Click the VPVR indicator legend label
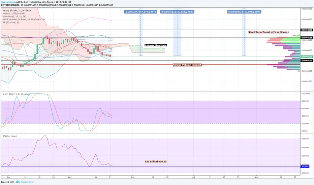The height and width of the screenshot is (185, 314). tap(24, 20)
